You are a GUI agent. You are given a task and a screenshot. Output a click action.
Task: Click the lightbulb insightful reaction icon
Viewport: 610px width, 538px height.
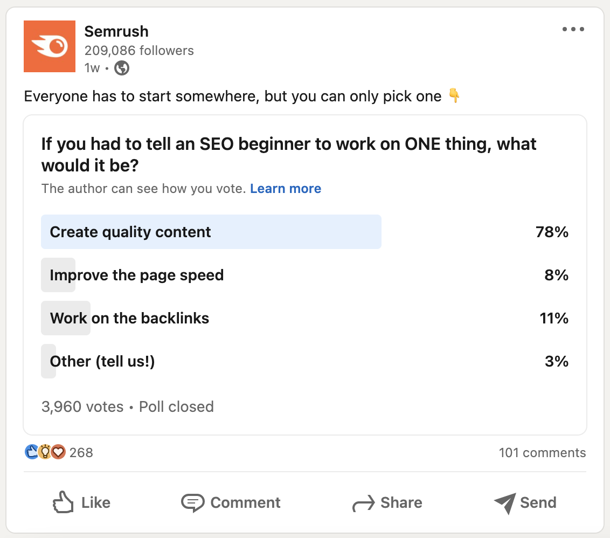(x=45, y=452)
